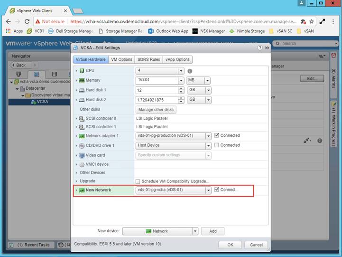Open Chrome's three-dot menu
The width and height of the screenshot is (342, 257).
(333, 21)
